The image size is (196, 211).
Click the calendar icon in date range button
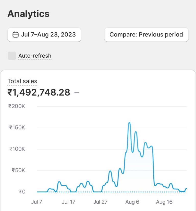(x=16, y=35)
